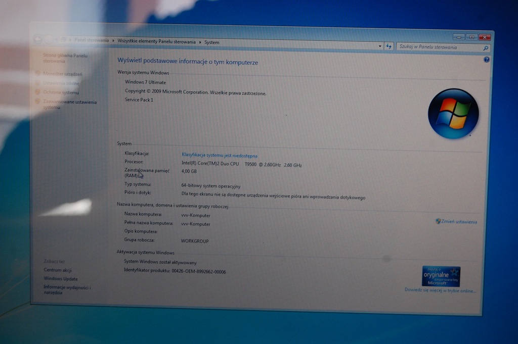Click the "Service Pack 1" text
The width and height of the screenshot is (518, 344).
tap(139, 100)
